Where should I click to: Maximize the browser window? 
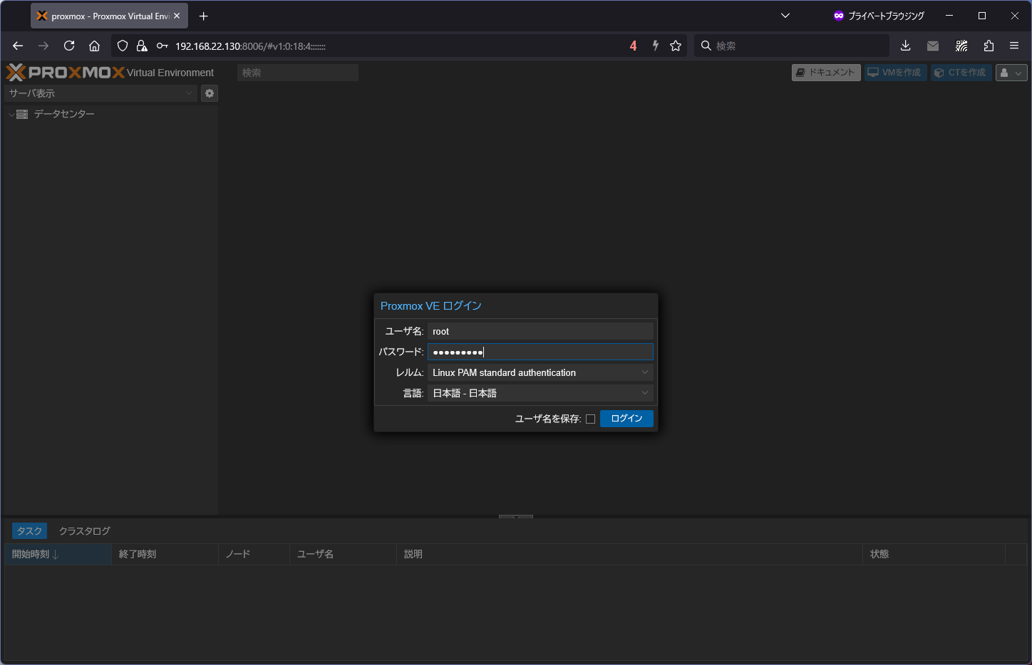click(x=982, y=16)
